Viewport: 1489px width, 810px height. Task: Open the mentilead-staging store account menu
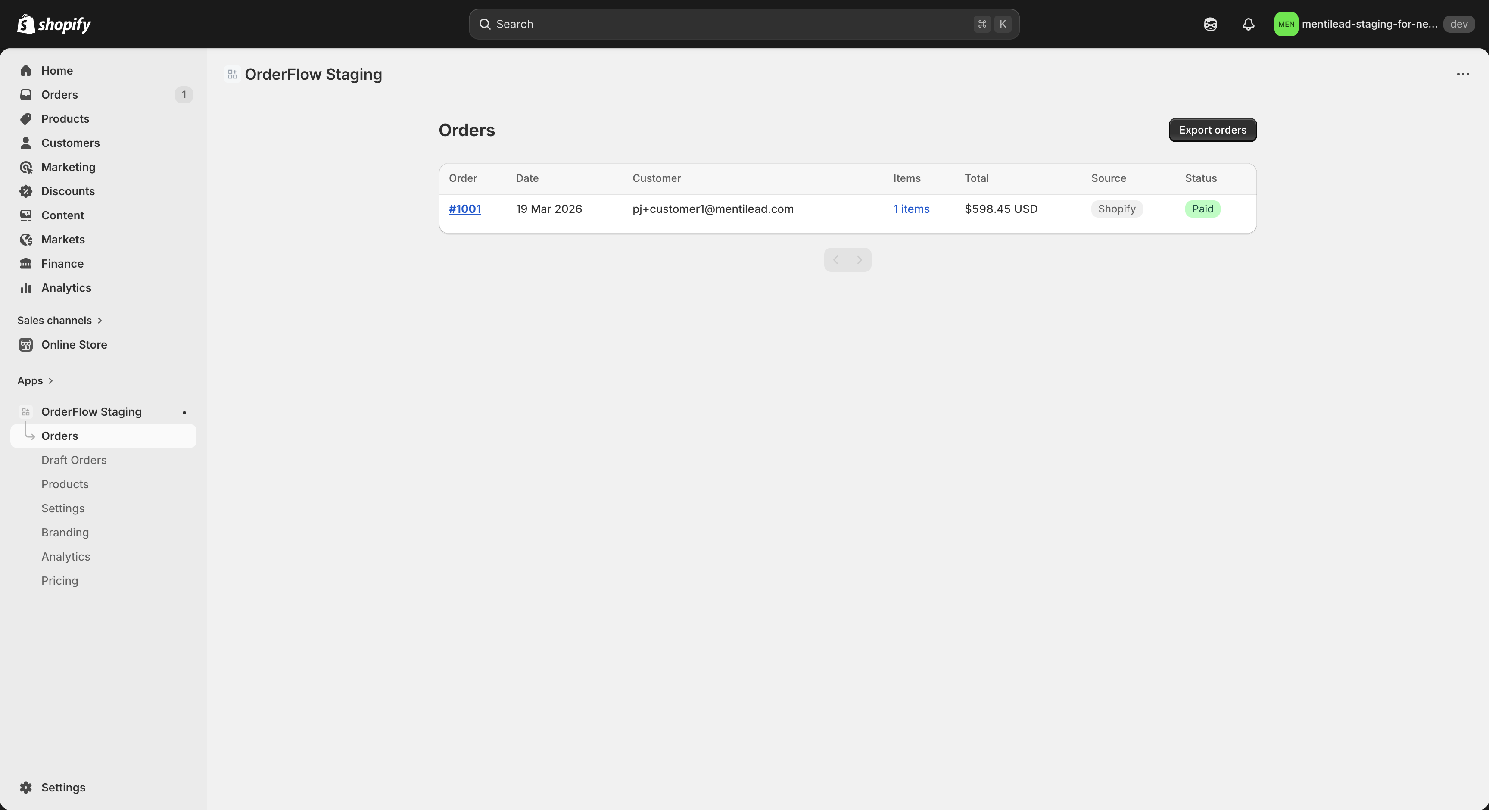pos(1358,24)
